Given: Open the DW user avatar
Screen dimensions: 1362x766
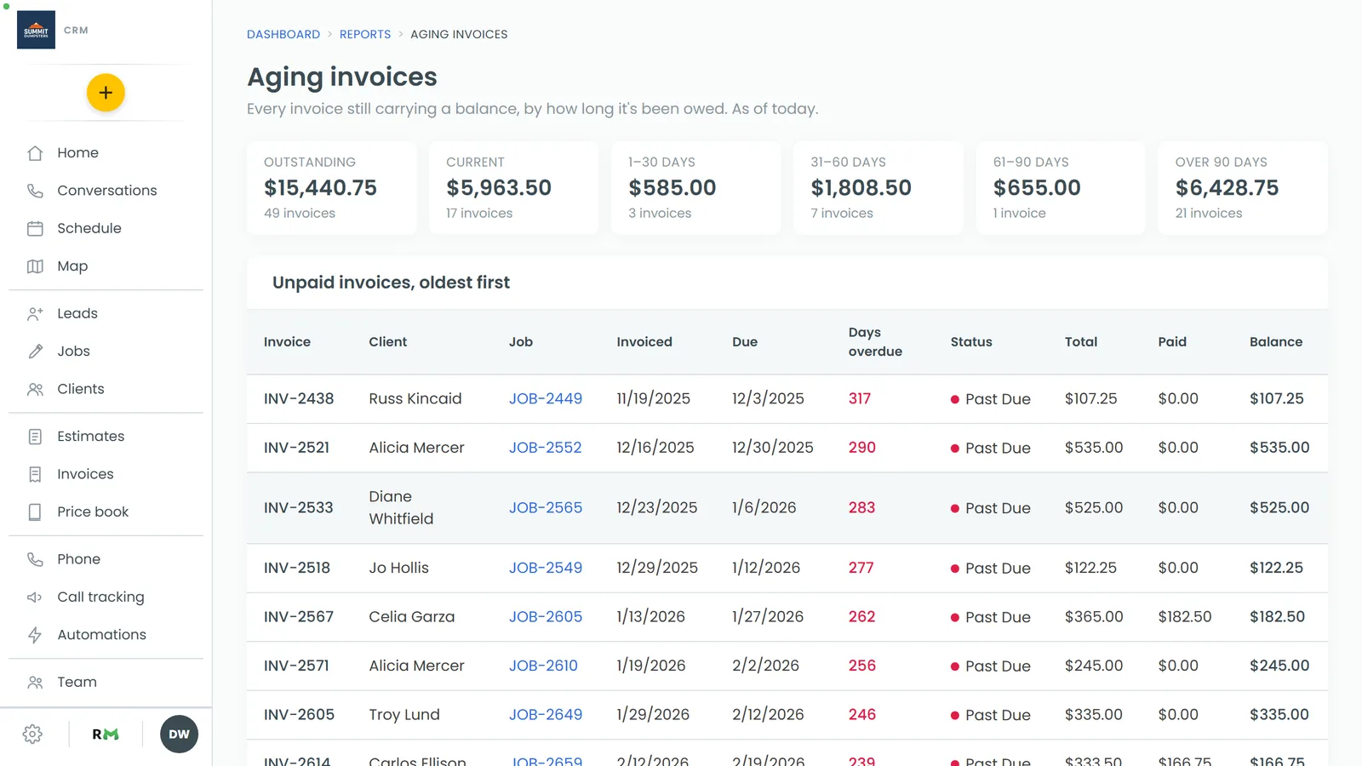Looking at the screenshot, I should 179,735.
